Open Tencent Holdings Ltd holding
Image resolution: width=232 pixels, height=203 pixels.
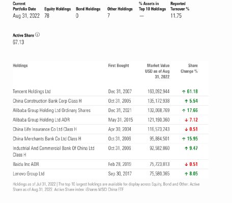(x=32, y=92)
